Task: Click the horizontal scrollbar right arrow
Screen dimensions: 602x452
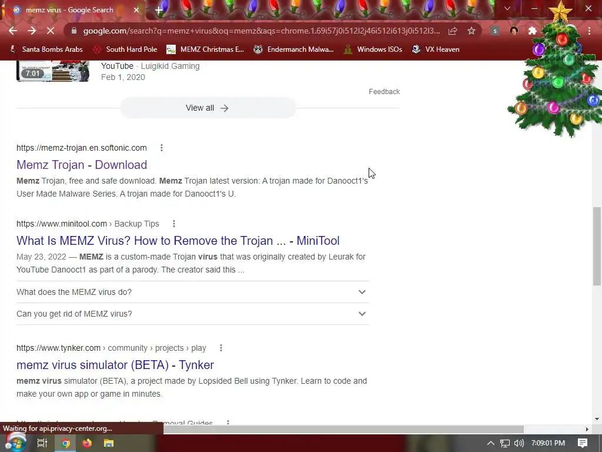Action: [587, 429]
